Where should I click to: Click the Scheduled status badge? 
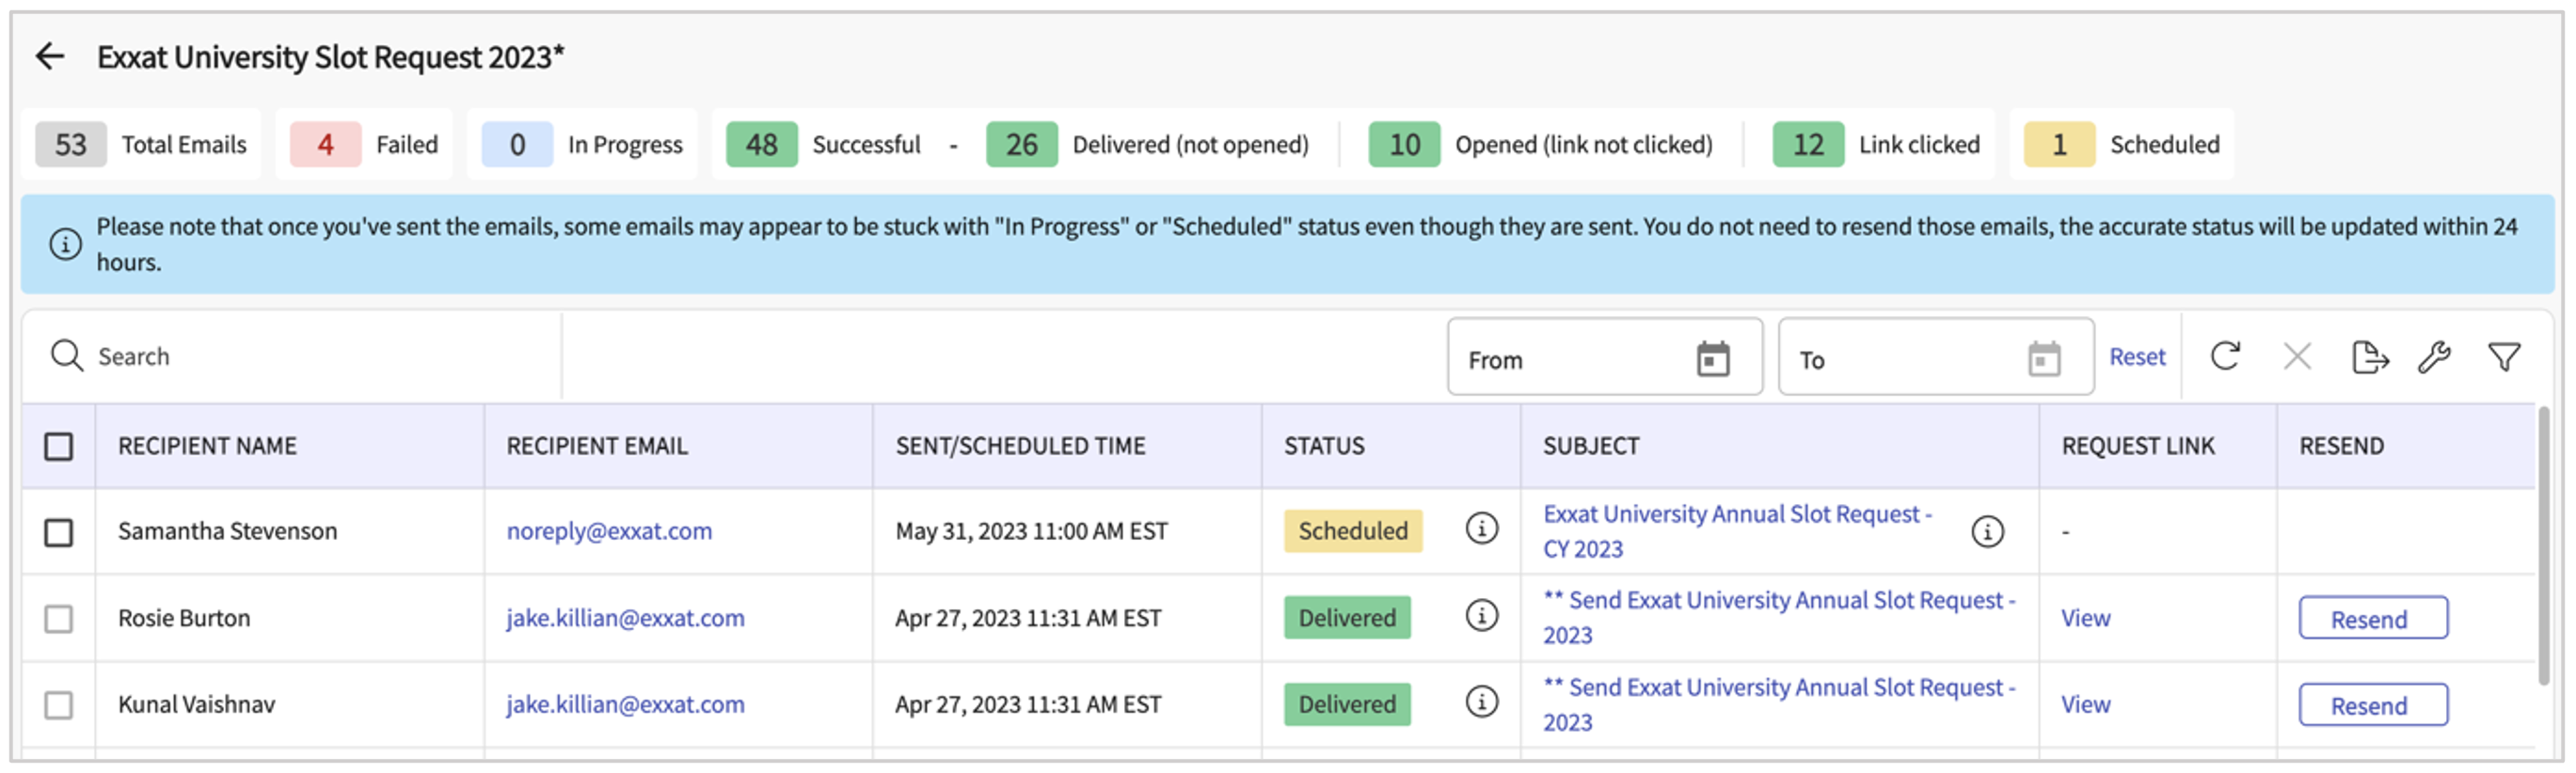tap(1353, 531)
